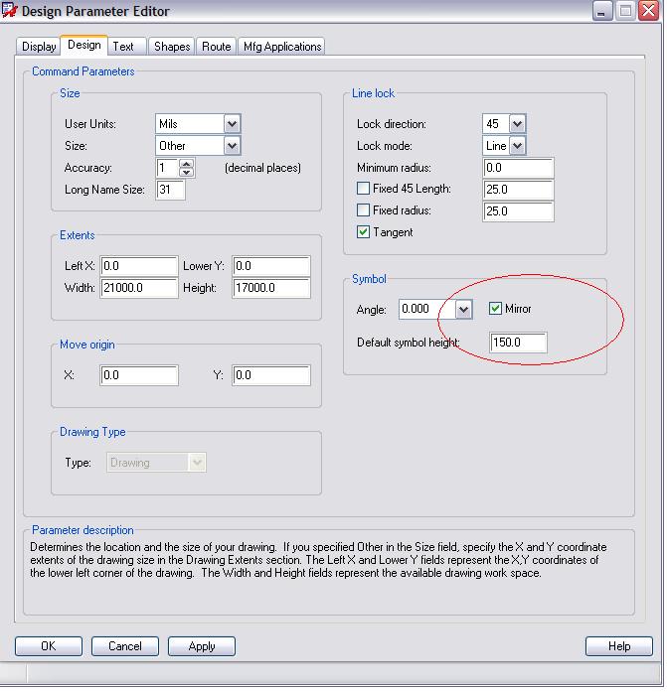
Task: Open the User Units dropdown
Action: click(232, 124)
